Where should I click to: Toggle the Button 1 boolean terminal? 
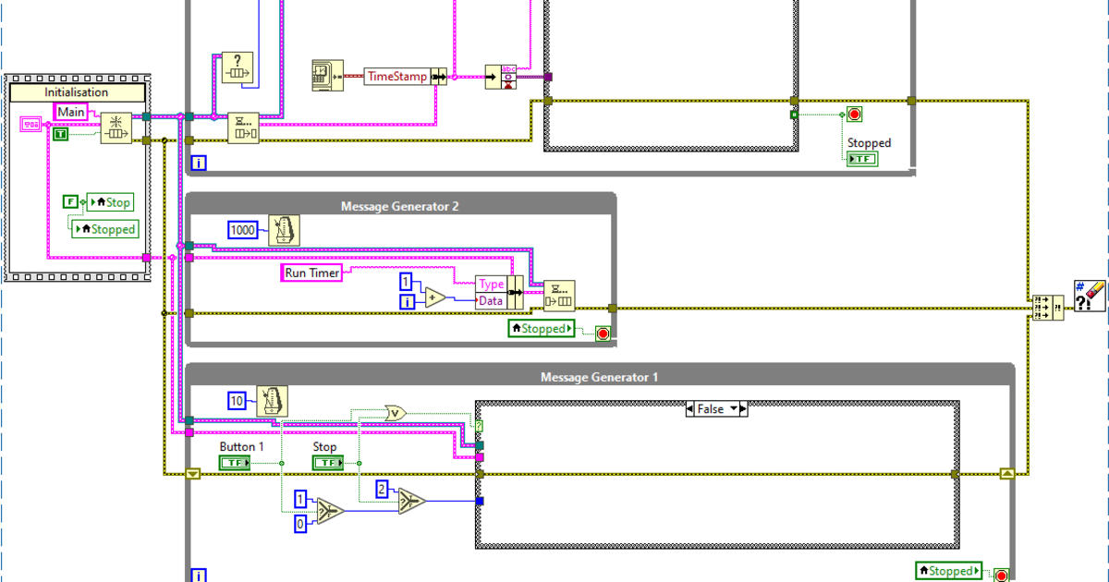click(234, 462)
